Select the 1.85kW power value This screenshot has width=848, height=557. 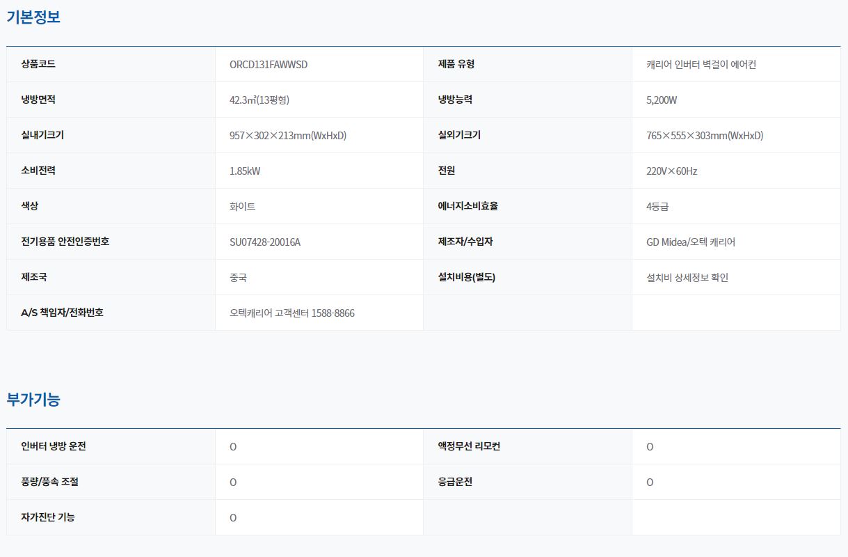click(x=245, y=171)
